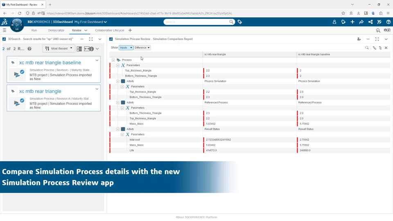Open the user profile icon
This screenshot has height=221, width=393.
tap(334, 22)
